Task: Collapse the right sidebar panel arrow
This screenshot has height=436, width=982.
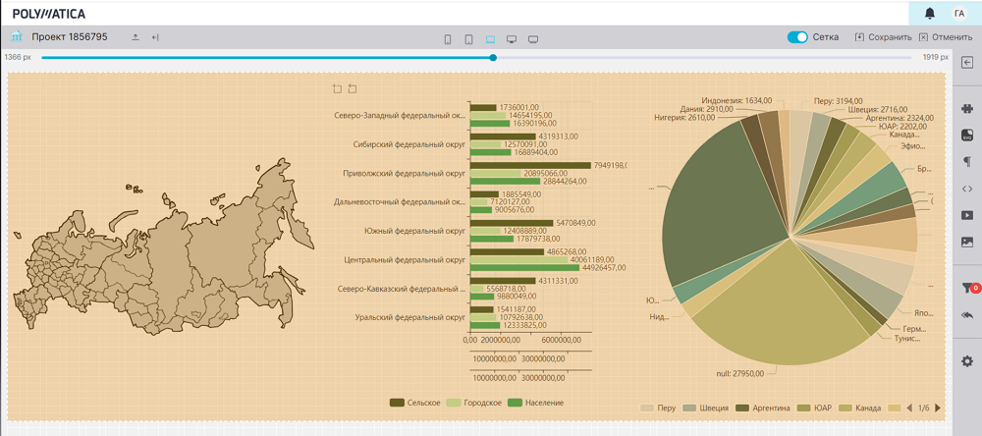Action: click(x=966, y=63)
